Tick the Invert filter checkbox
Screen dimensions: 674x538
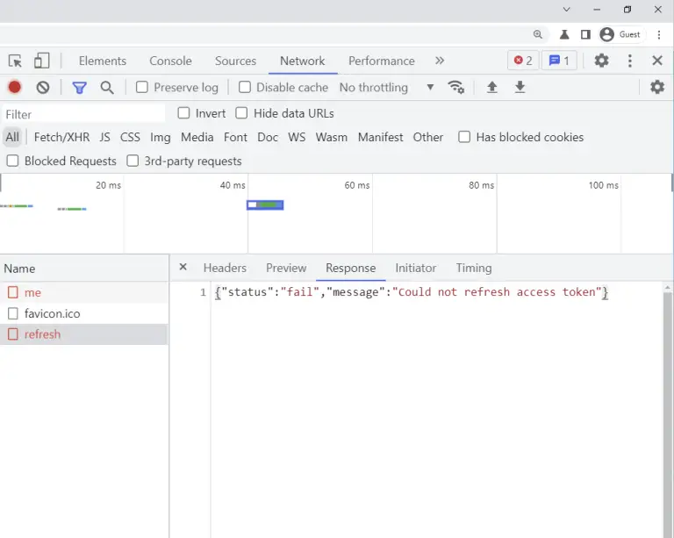pos(184,113)
